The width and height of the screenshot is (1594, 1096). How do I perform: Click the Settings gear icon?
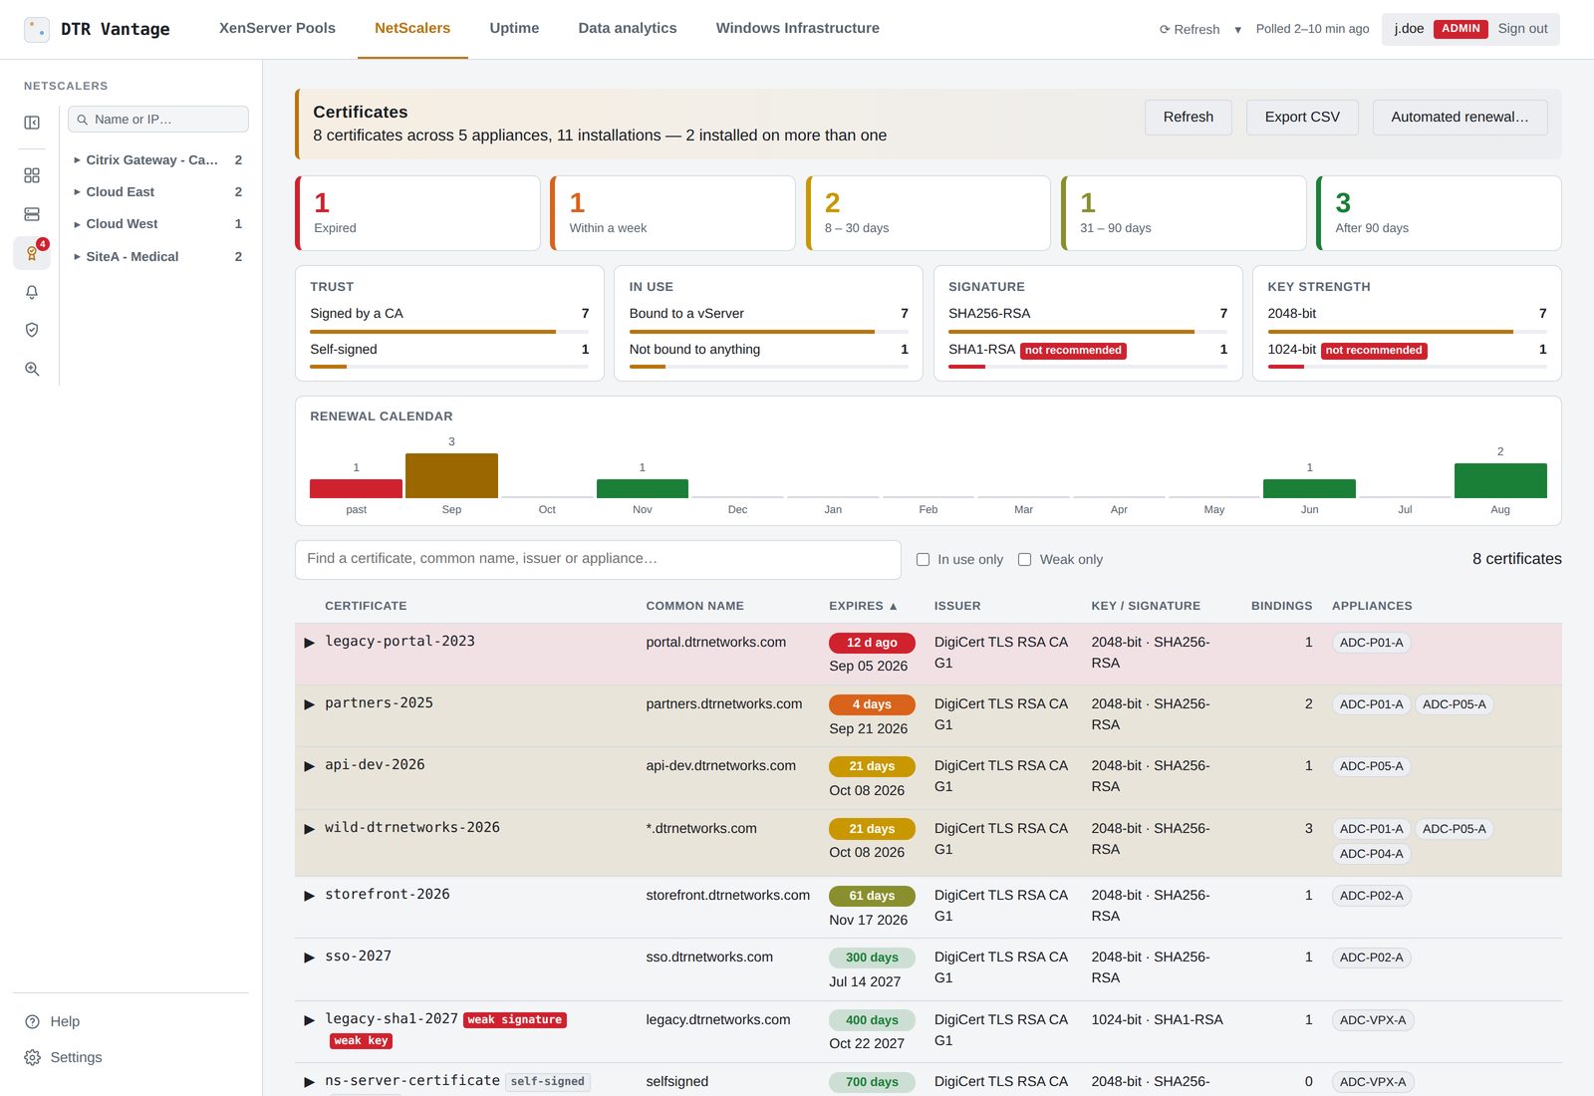(32, 1057)
